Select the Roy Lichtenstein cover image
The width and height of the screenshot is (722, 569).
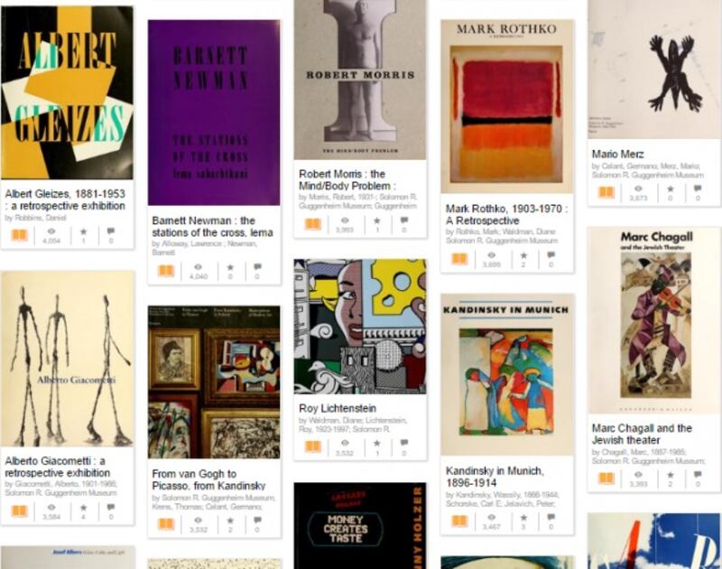[360, 326]
